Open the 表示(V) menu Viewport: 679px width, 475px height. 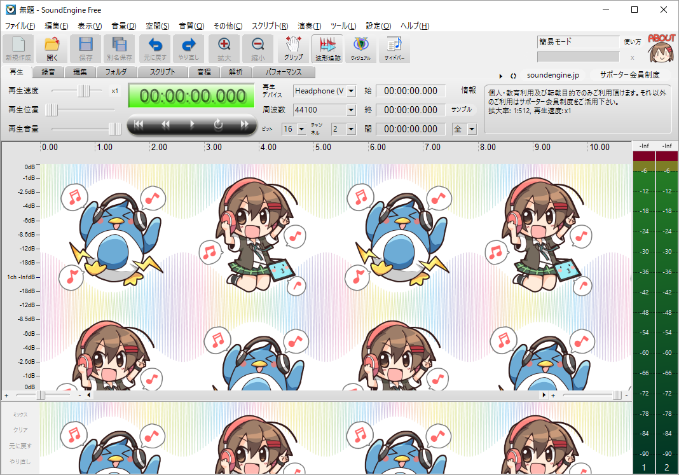[x=90, y=26]
